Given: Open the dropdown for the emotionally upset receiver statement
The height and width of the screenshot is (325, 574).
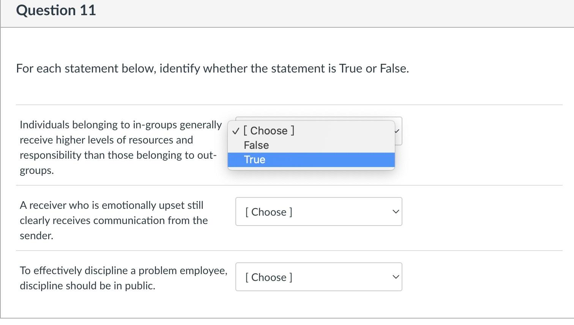Looking at the screenshot, I should pos(319,211).
